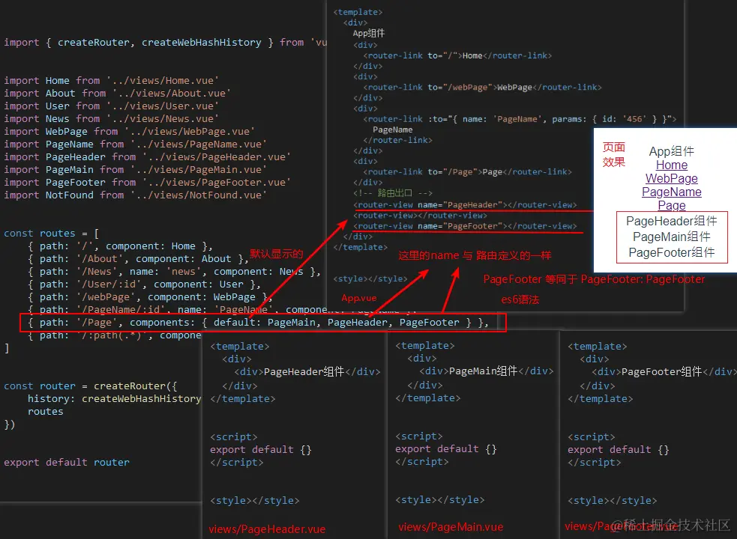Image resolution: width=737 pixels, height=539 pixels.
Task: Click the unnamed router-view line
Action: click(420, 216)
